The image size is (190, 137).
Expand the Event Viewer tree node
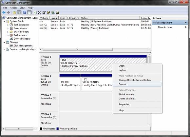[x=8, y=28]
